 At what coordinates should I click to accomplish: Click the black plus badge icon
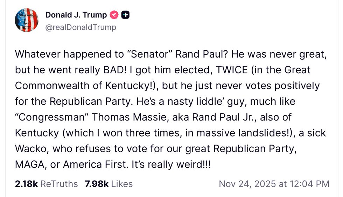[x=125, y=15]
